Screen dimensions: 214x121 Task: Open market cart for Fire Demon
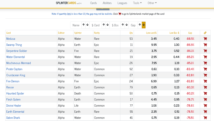205,81
